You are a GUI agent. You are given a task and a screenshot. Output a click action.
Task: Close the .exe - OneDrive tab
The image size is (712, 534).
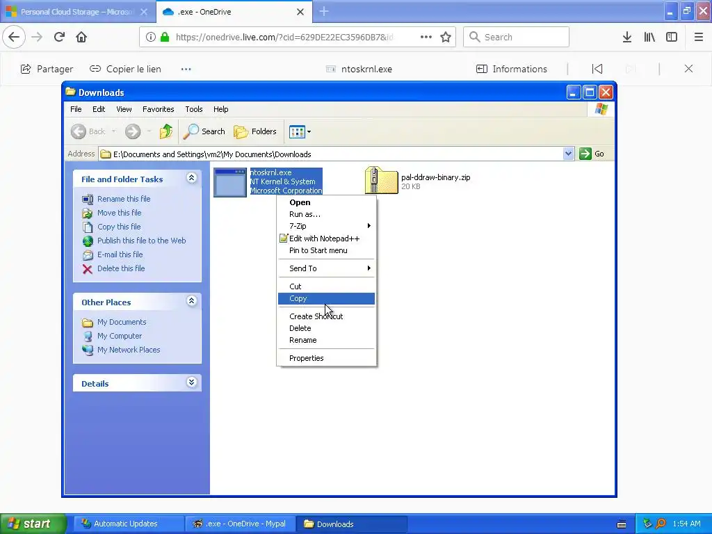click(300, 12)
